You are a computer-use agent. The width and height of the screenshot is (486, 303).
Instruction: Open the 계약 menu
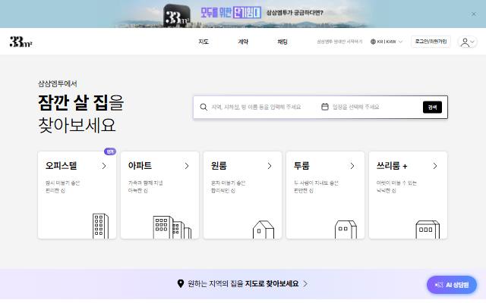click(243, 42)
